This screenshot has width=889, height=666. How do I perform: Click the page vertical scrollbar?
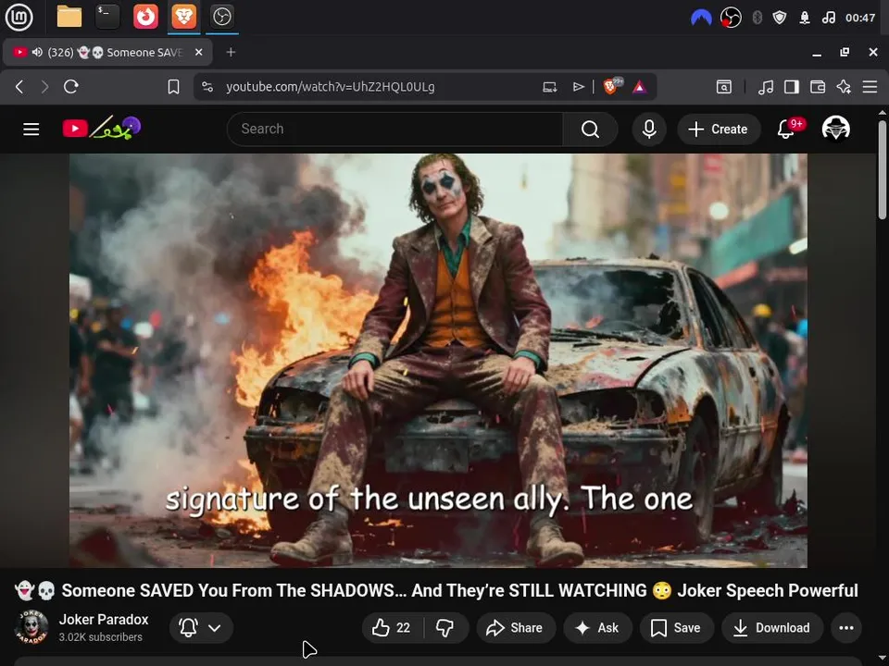(883, 170)
